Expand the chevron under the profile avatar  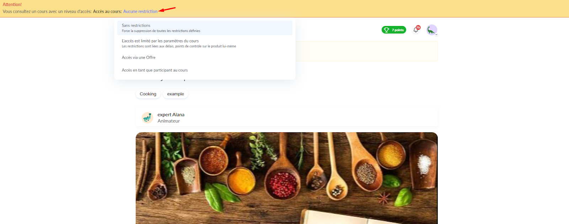tap(436, 34)
